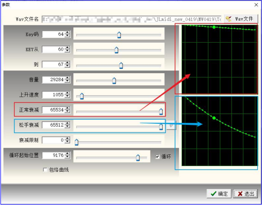Click the KEY从 slider thumb
Screen dimensions: 262x205
click(x=117, y=50)
